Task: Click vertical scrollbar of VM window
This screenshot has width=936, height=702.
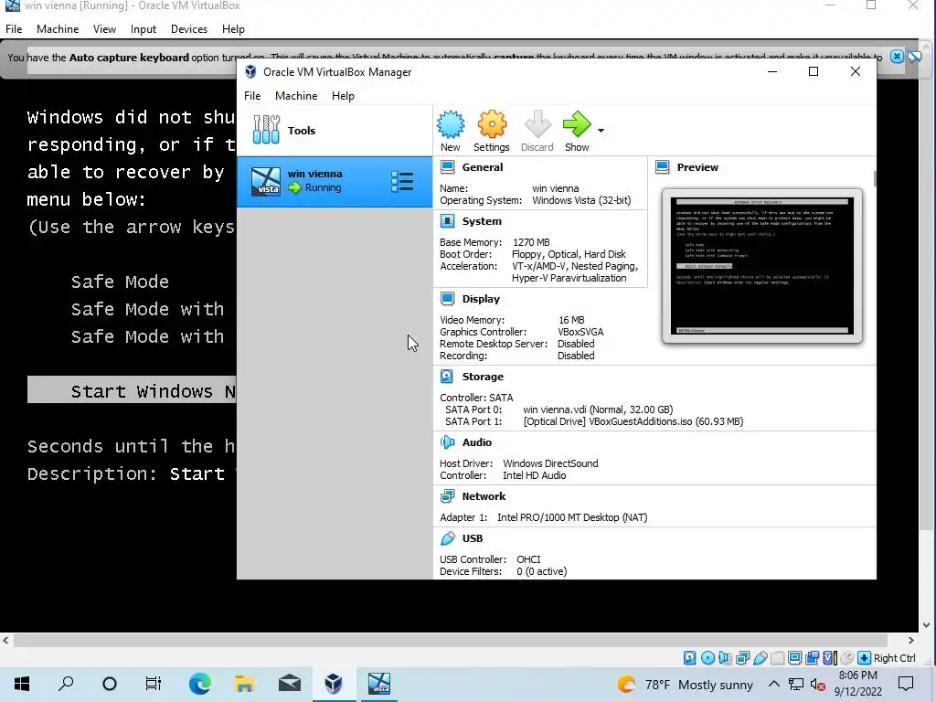Action: (926, 290)
